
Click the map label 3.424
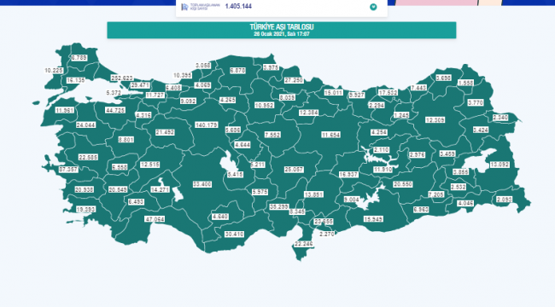[x=481, y=130]
